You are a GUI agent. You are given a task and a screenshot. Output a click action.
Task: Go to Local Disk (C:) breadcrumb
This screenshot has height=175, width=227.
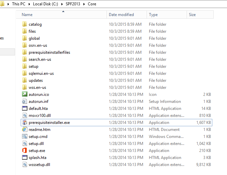[45, 4]
